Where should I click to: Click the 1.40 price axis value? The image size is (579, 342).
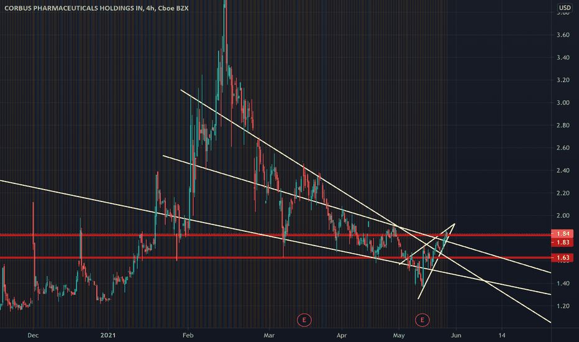click(x=563, y=284)
